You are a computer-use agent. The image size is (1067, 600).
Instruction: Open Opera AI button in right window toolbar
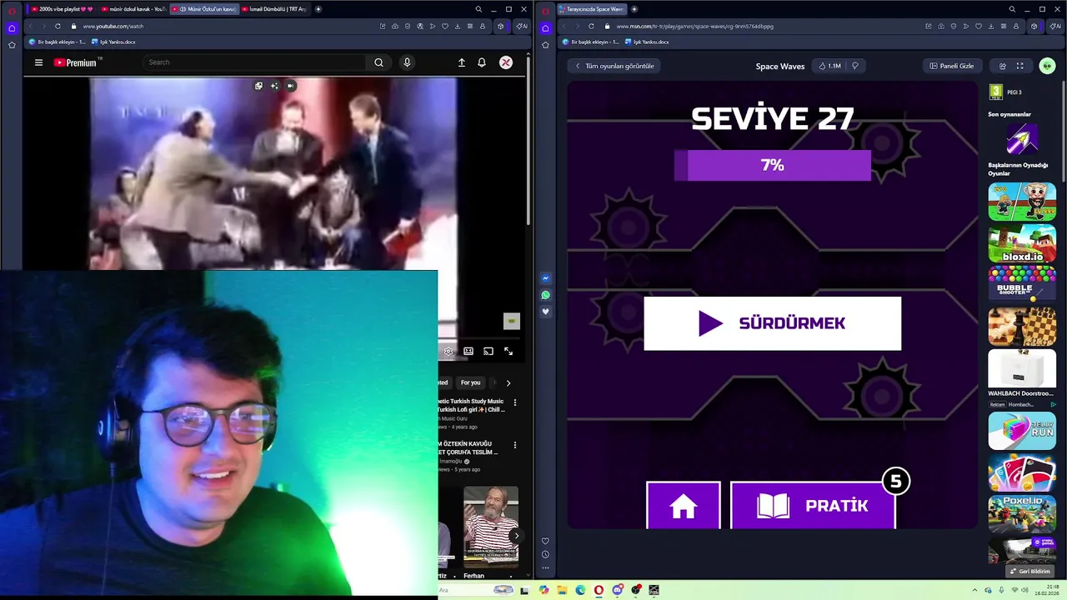1054,26
